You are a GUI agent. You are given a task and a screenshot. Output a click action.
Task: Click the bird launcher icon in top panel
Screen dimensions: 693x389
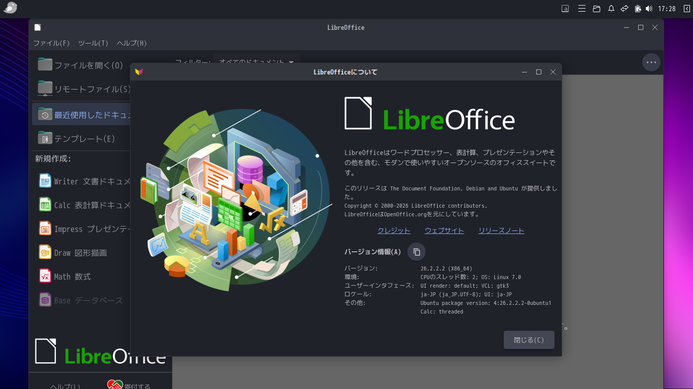[10, 8]
